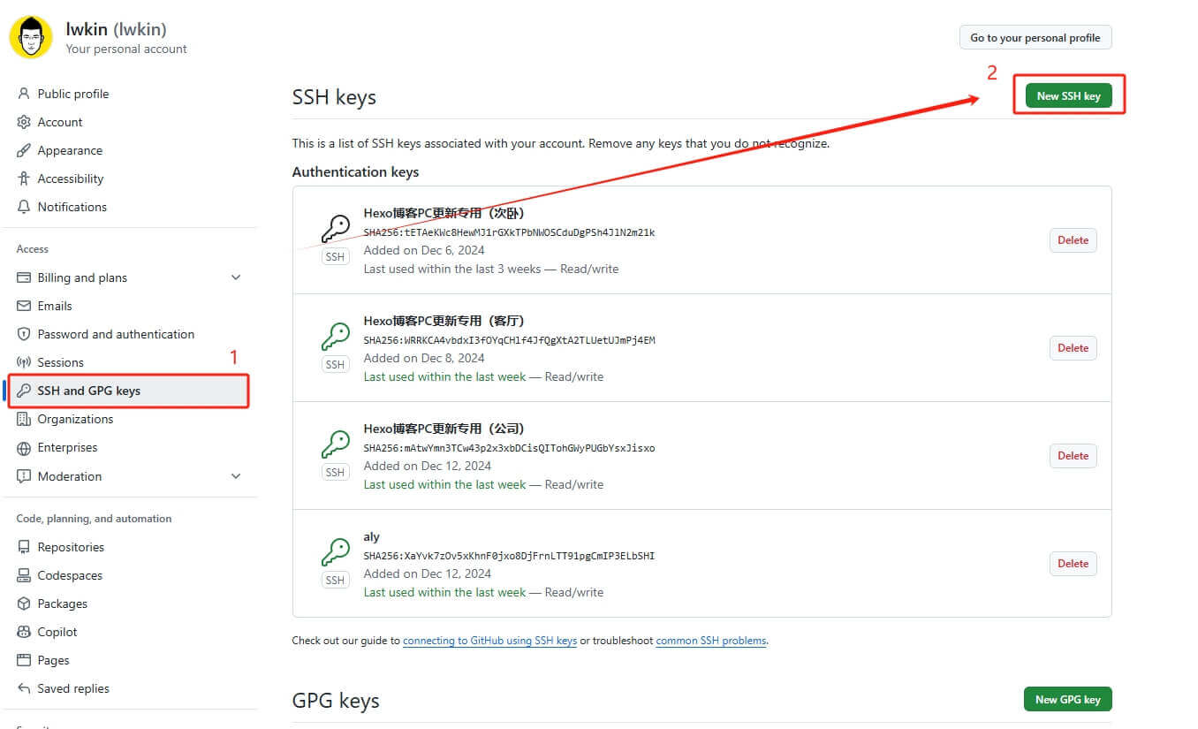Delete the Hexo key added on Dec 6, 2024
1198x729 pixels.
pos(1073,240)
